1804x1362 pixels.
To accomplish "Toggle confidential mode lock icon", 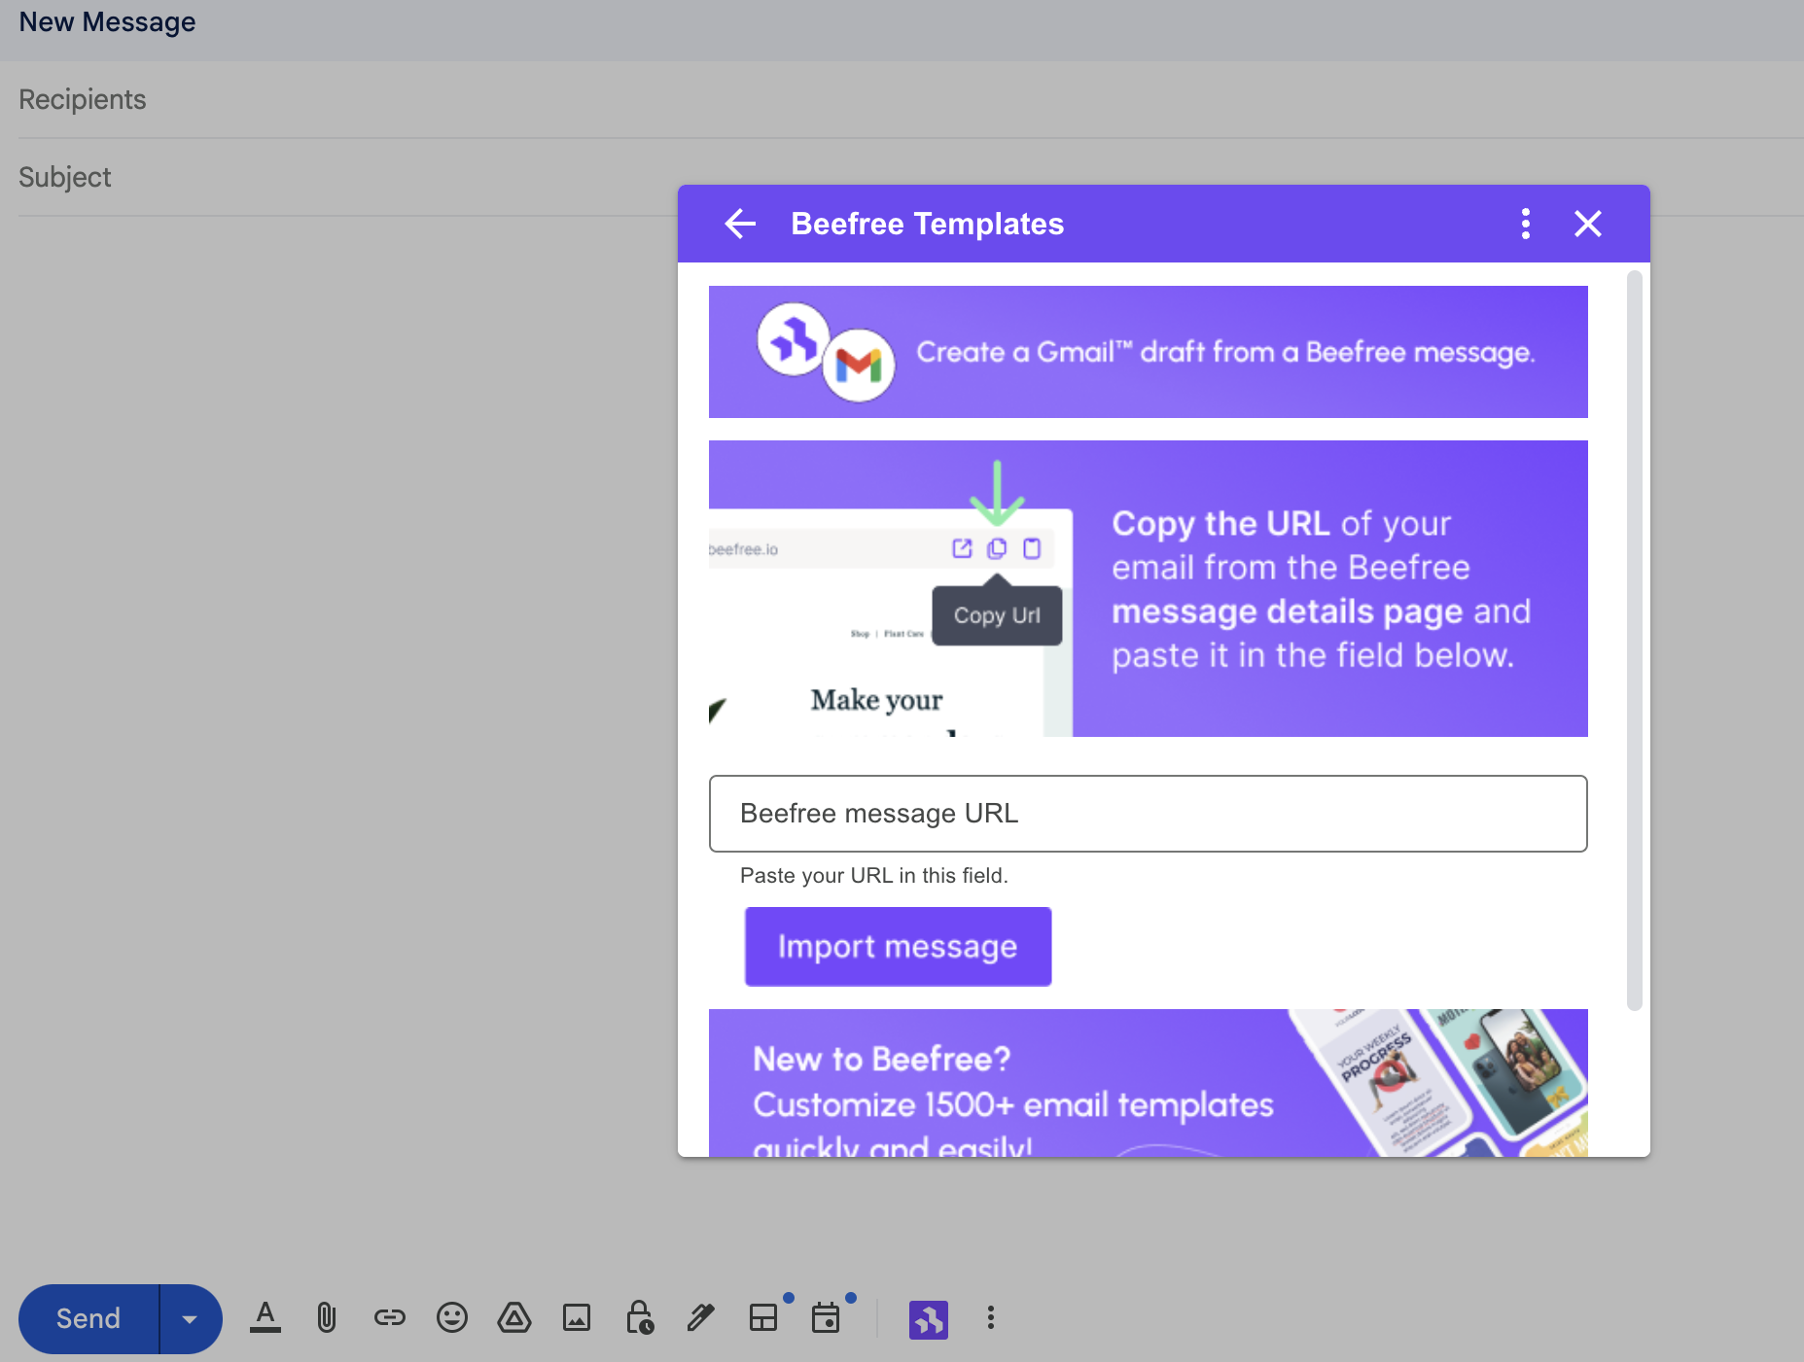I will [639, 1317].
